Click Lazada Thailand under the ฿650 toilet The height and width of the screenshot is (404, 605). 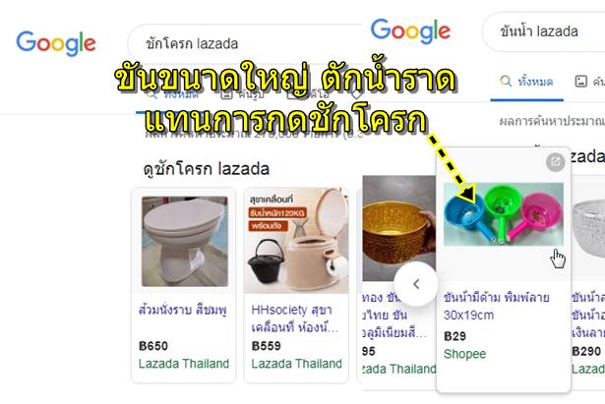pyautogui.click(x=184, y=364)
